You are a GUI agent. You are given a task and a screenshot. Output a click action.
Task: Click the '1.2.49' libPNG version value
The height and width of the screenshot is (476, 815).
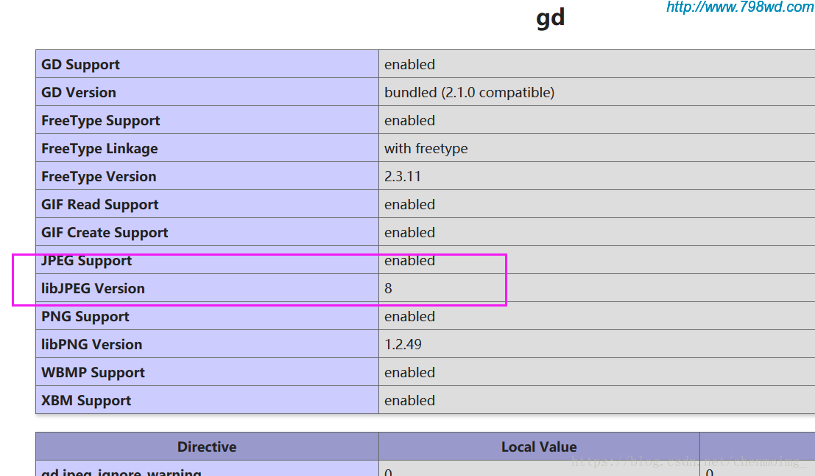point(403,345)
